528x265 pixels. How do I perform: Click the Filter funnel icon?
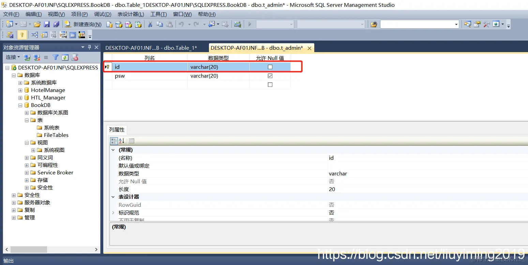click(x=56, y=57)
